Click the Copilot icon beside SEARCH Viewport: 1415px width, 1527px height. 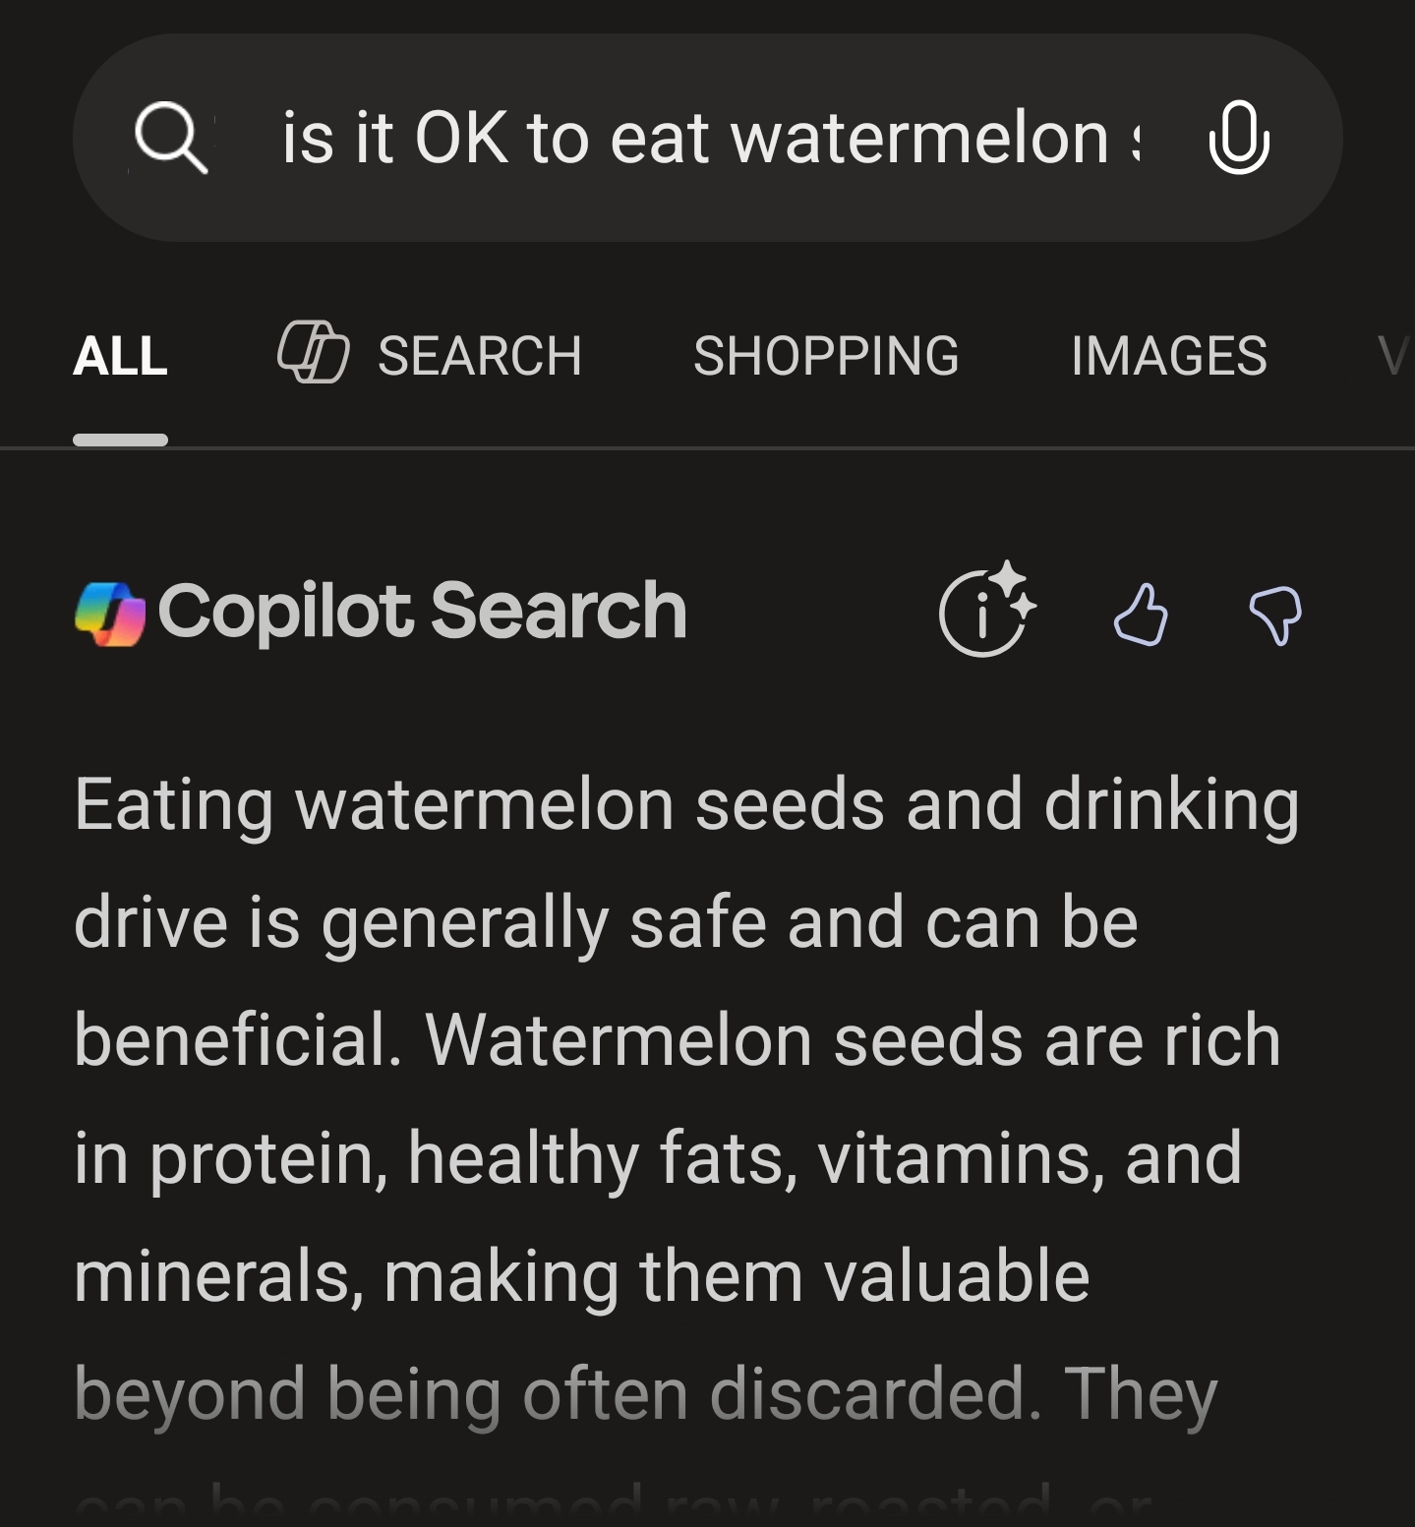point(313,352)
